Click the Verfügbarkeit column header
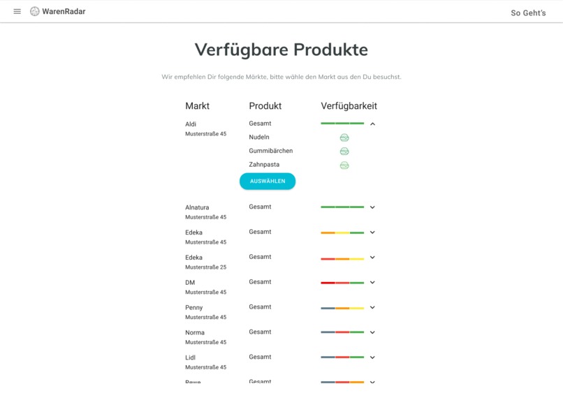This screenshot has width=563, height=400. coord(349,106)
